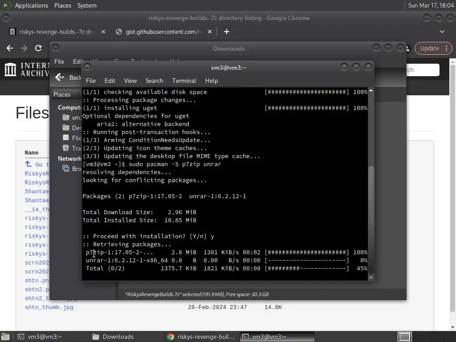Image resolution: width=456 pixels, height=342 pixels.
Task: Open the System menu in top panel
Action: (87, 5)
